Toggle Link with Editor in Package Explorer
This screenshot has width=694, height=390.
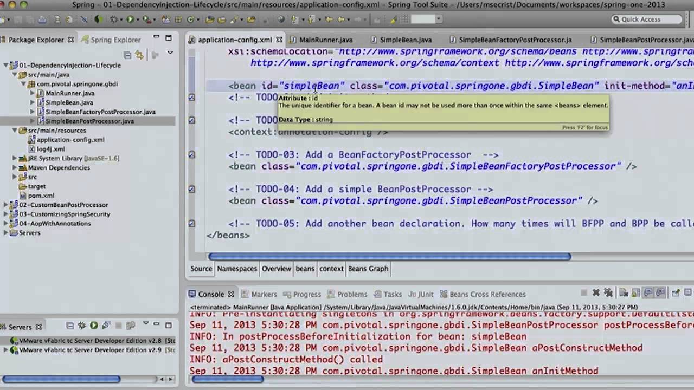[139, 55]
